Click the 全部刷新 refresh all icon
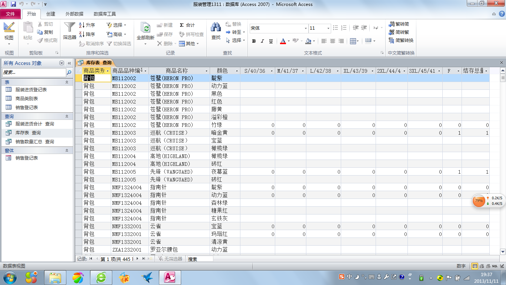 click(x=145, y=28)
